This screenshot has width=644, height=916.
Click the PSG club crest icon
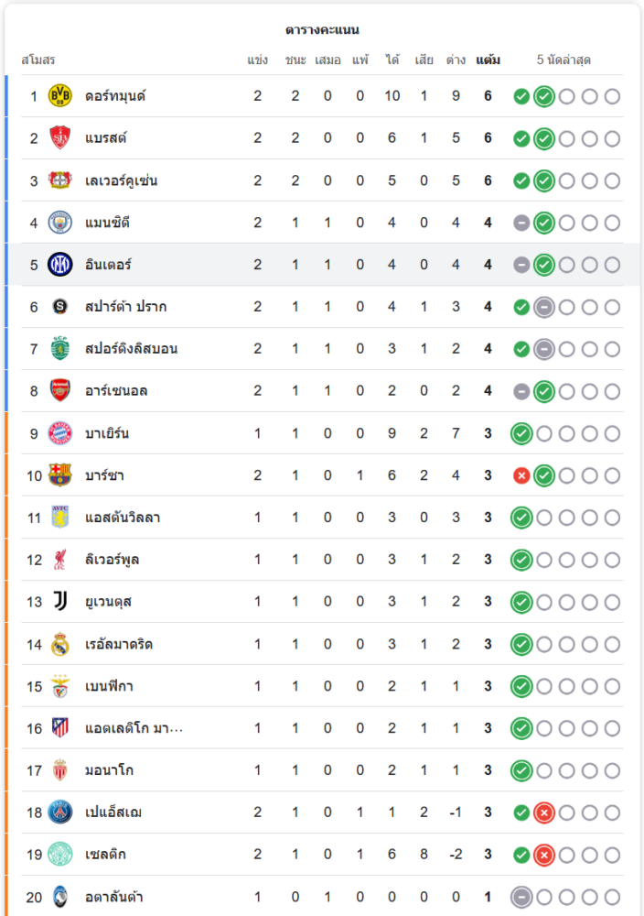pyautogui.click(x=59, y=812)
